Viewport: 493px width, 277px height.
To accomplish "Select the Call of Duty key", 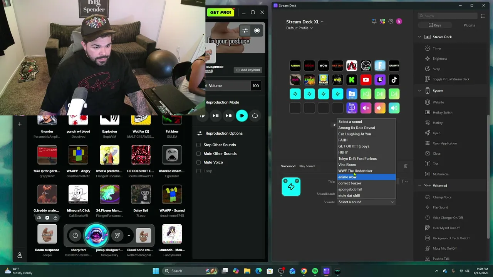I will click(394, 66).
